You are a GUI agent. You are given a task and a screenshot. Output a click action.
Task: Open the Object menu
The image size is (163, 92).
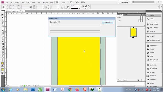28,2
